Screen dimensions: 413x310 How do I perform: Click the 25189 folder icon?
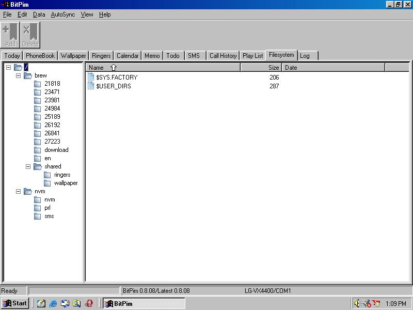click(x=37, y=117)
